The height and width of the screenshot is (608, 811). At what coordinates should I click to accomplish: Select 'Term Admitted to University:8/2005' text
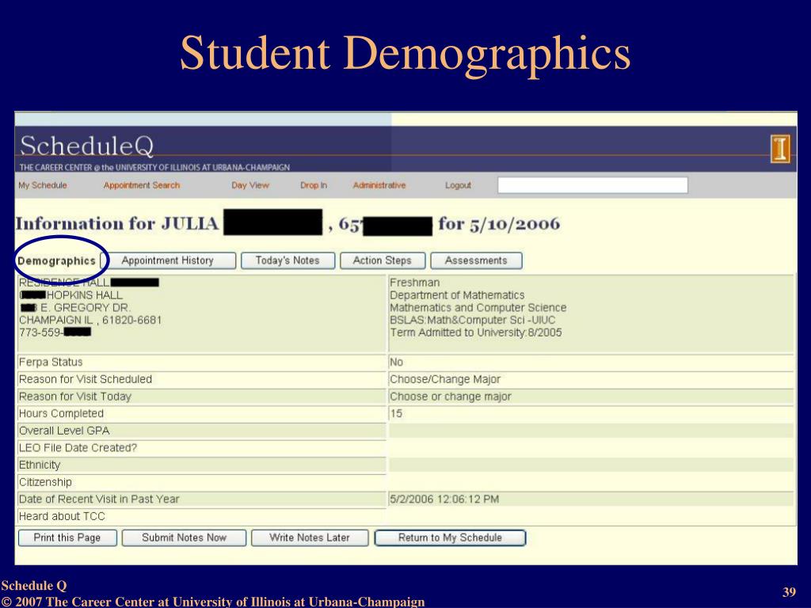coord(476,332)
